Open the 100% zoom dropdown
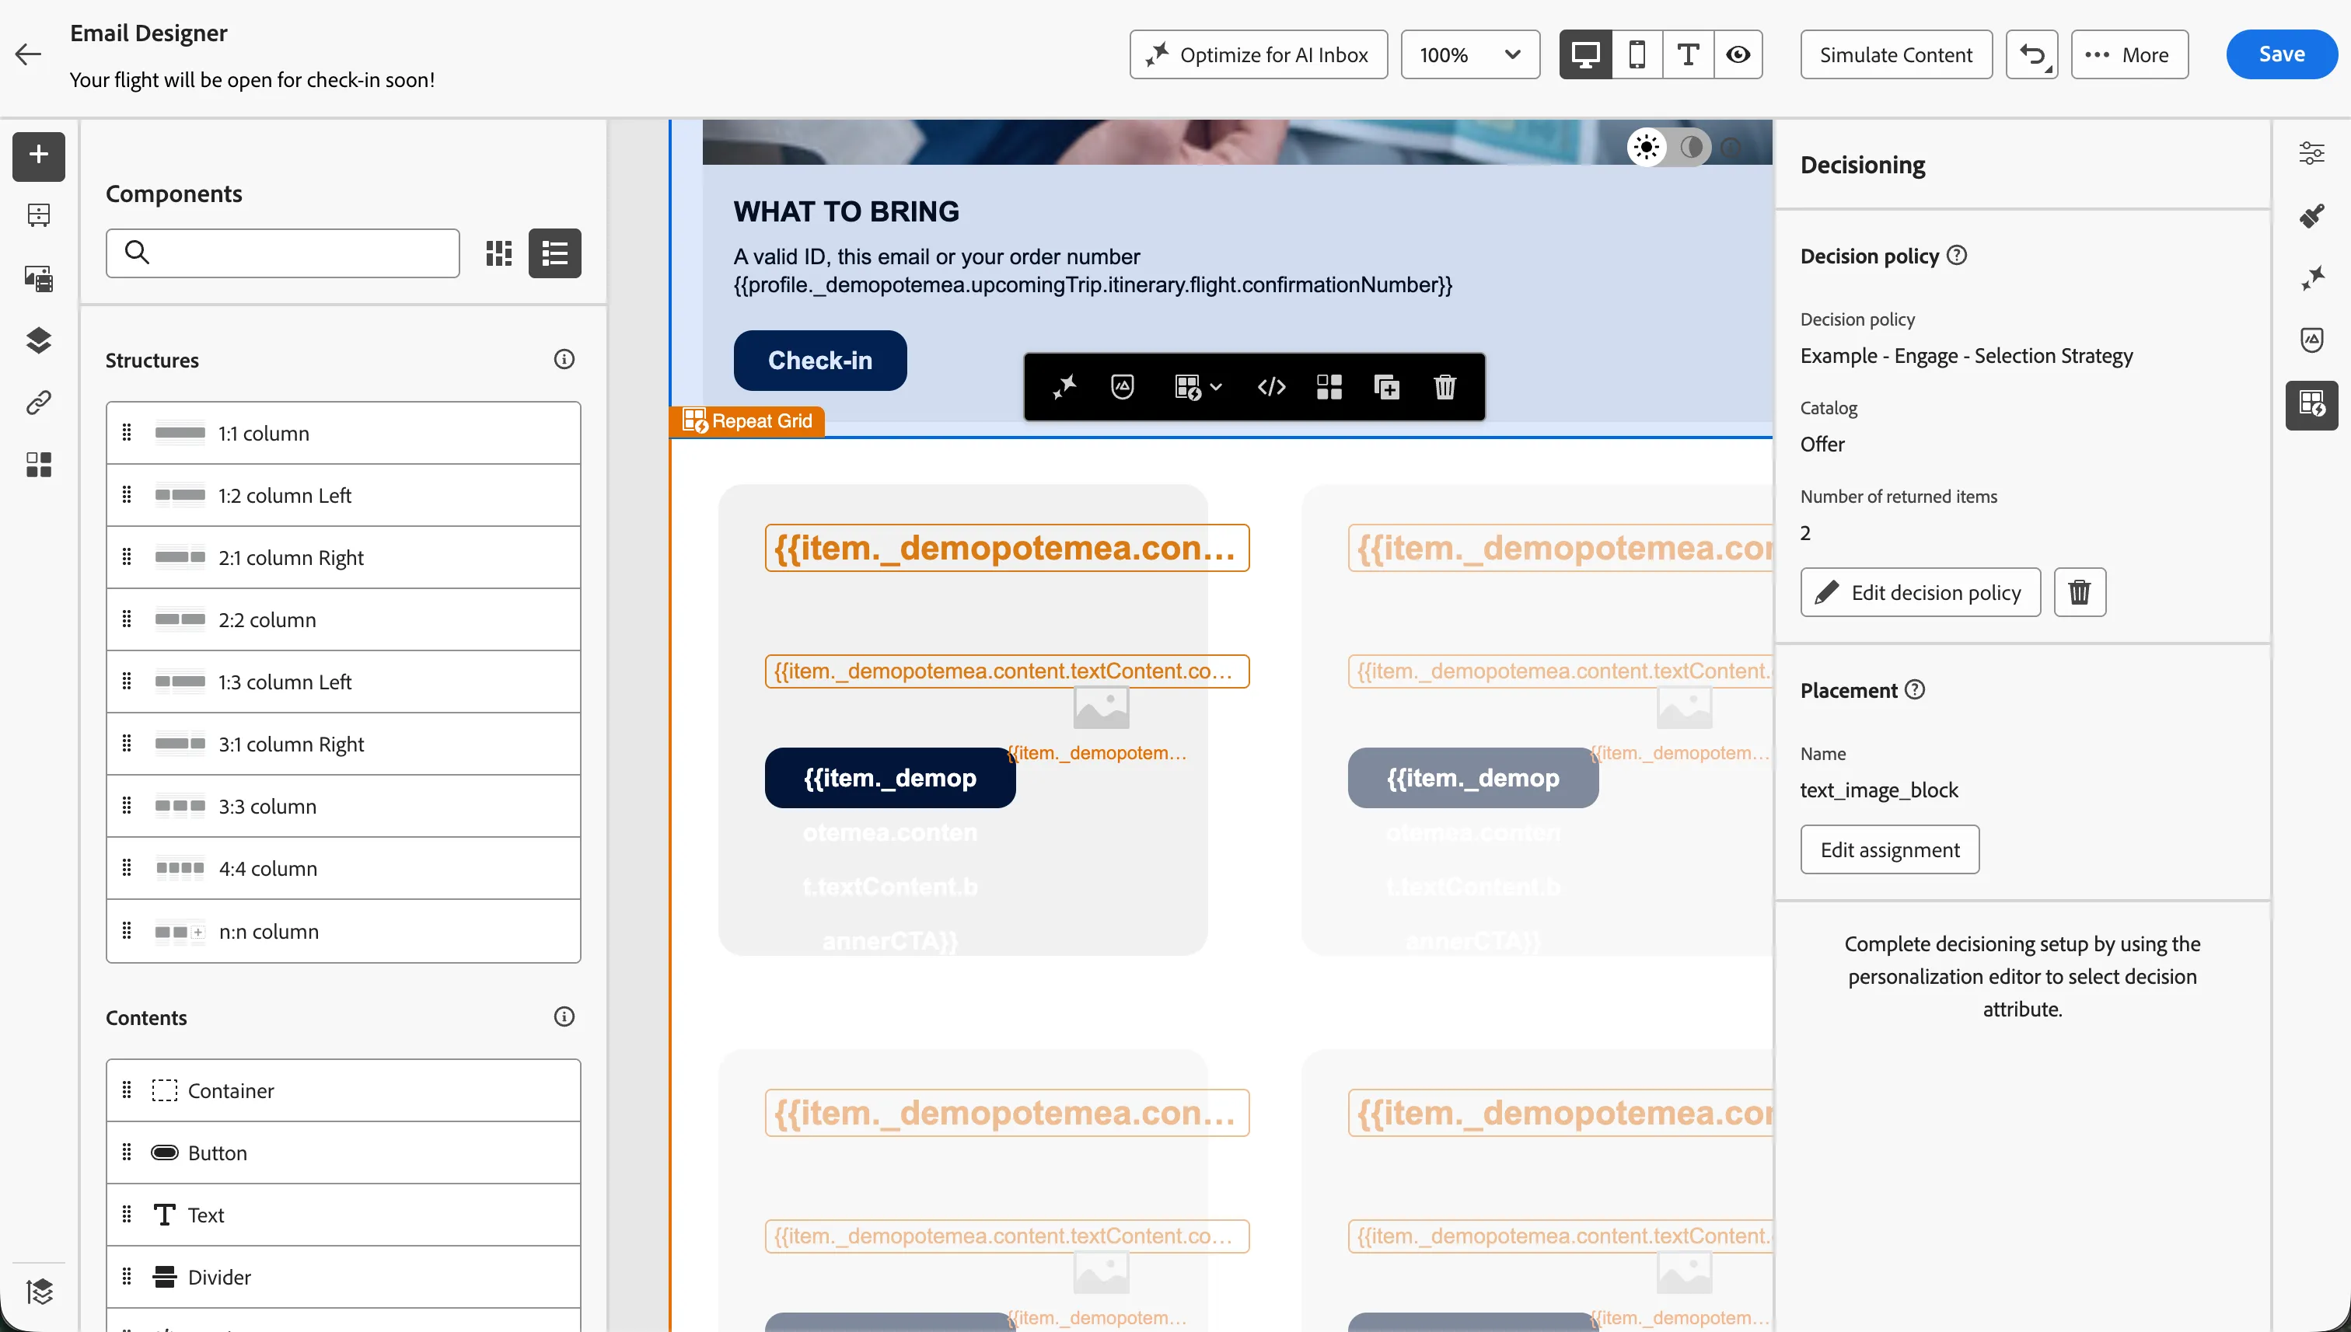This screenshot has height=1332, width=2351. click(1469, 55)
